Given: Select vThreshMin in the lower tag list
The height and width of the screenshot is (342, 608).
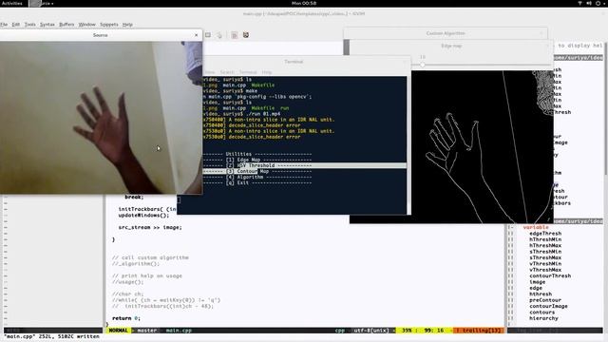Looking at the screenshot, I should (545, 264).
